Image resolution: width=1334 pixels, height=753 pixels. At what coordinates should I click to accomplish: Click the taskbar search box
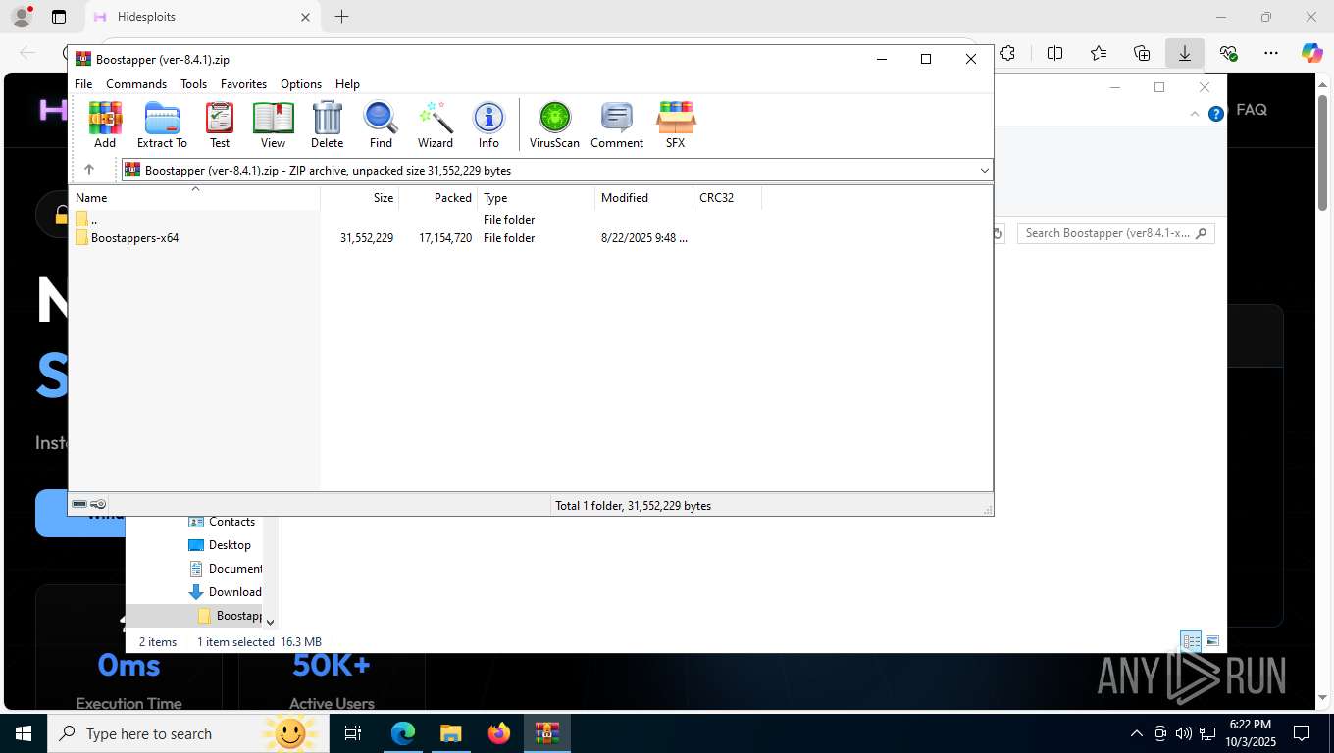pos(189,733)
